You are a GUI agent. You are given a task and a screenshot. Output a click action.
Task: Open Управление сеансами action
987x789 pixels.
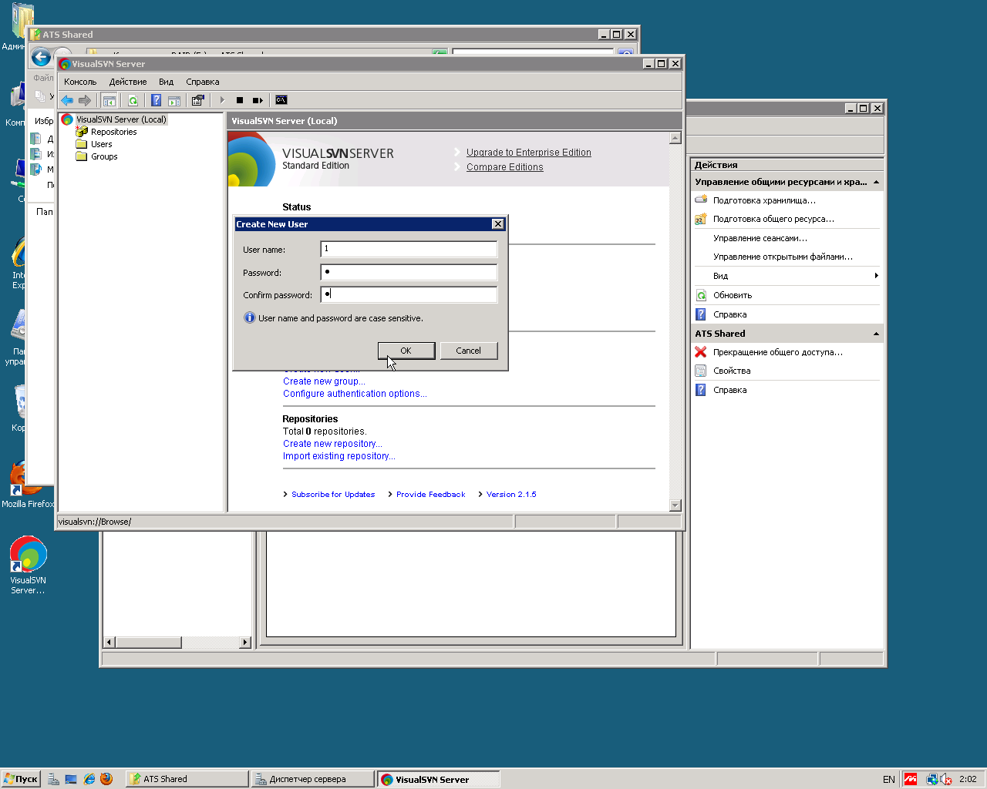760,238
